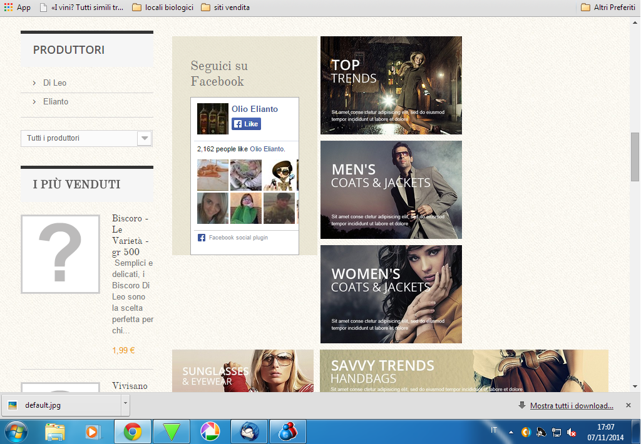Click the Facebook social plugin logo icon
The image size is (641, 444).
[x=201, y=238]
